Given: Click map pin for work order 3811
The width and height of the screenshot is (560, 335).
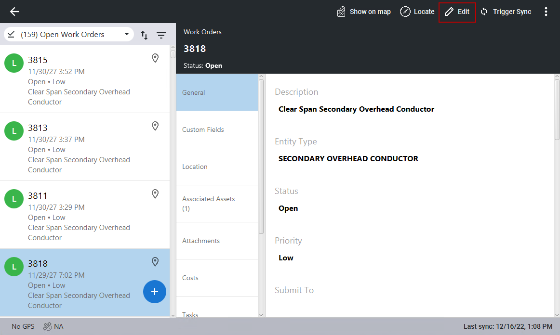Looking at the screenshot, I should coord(155,194).
